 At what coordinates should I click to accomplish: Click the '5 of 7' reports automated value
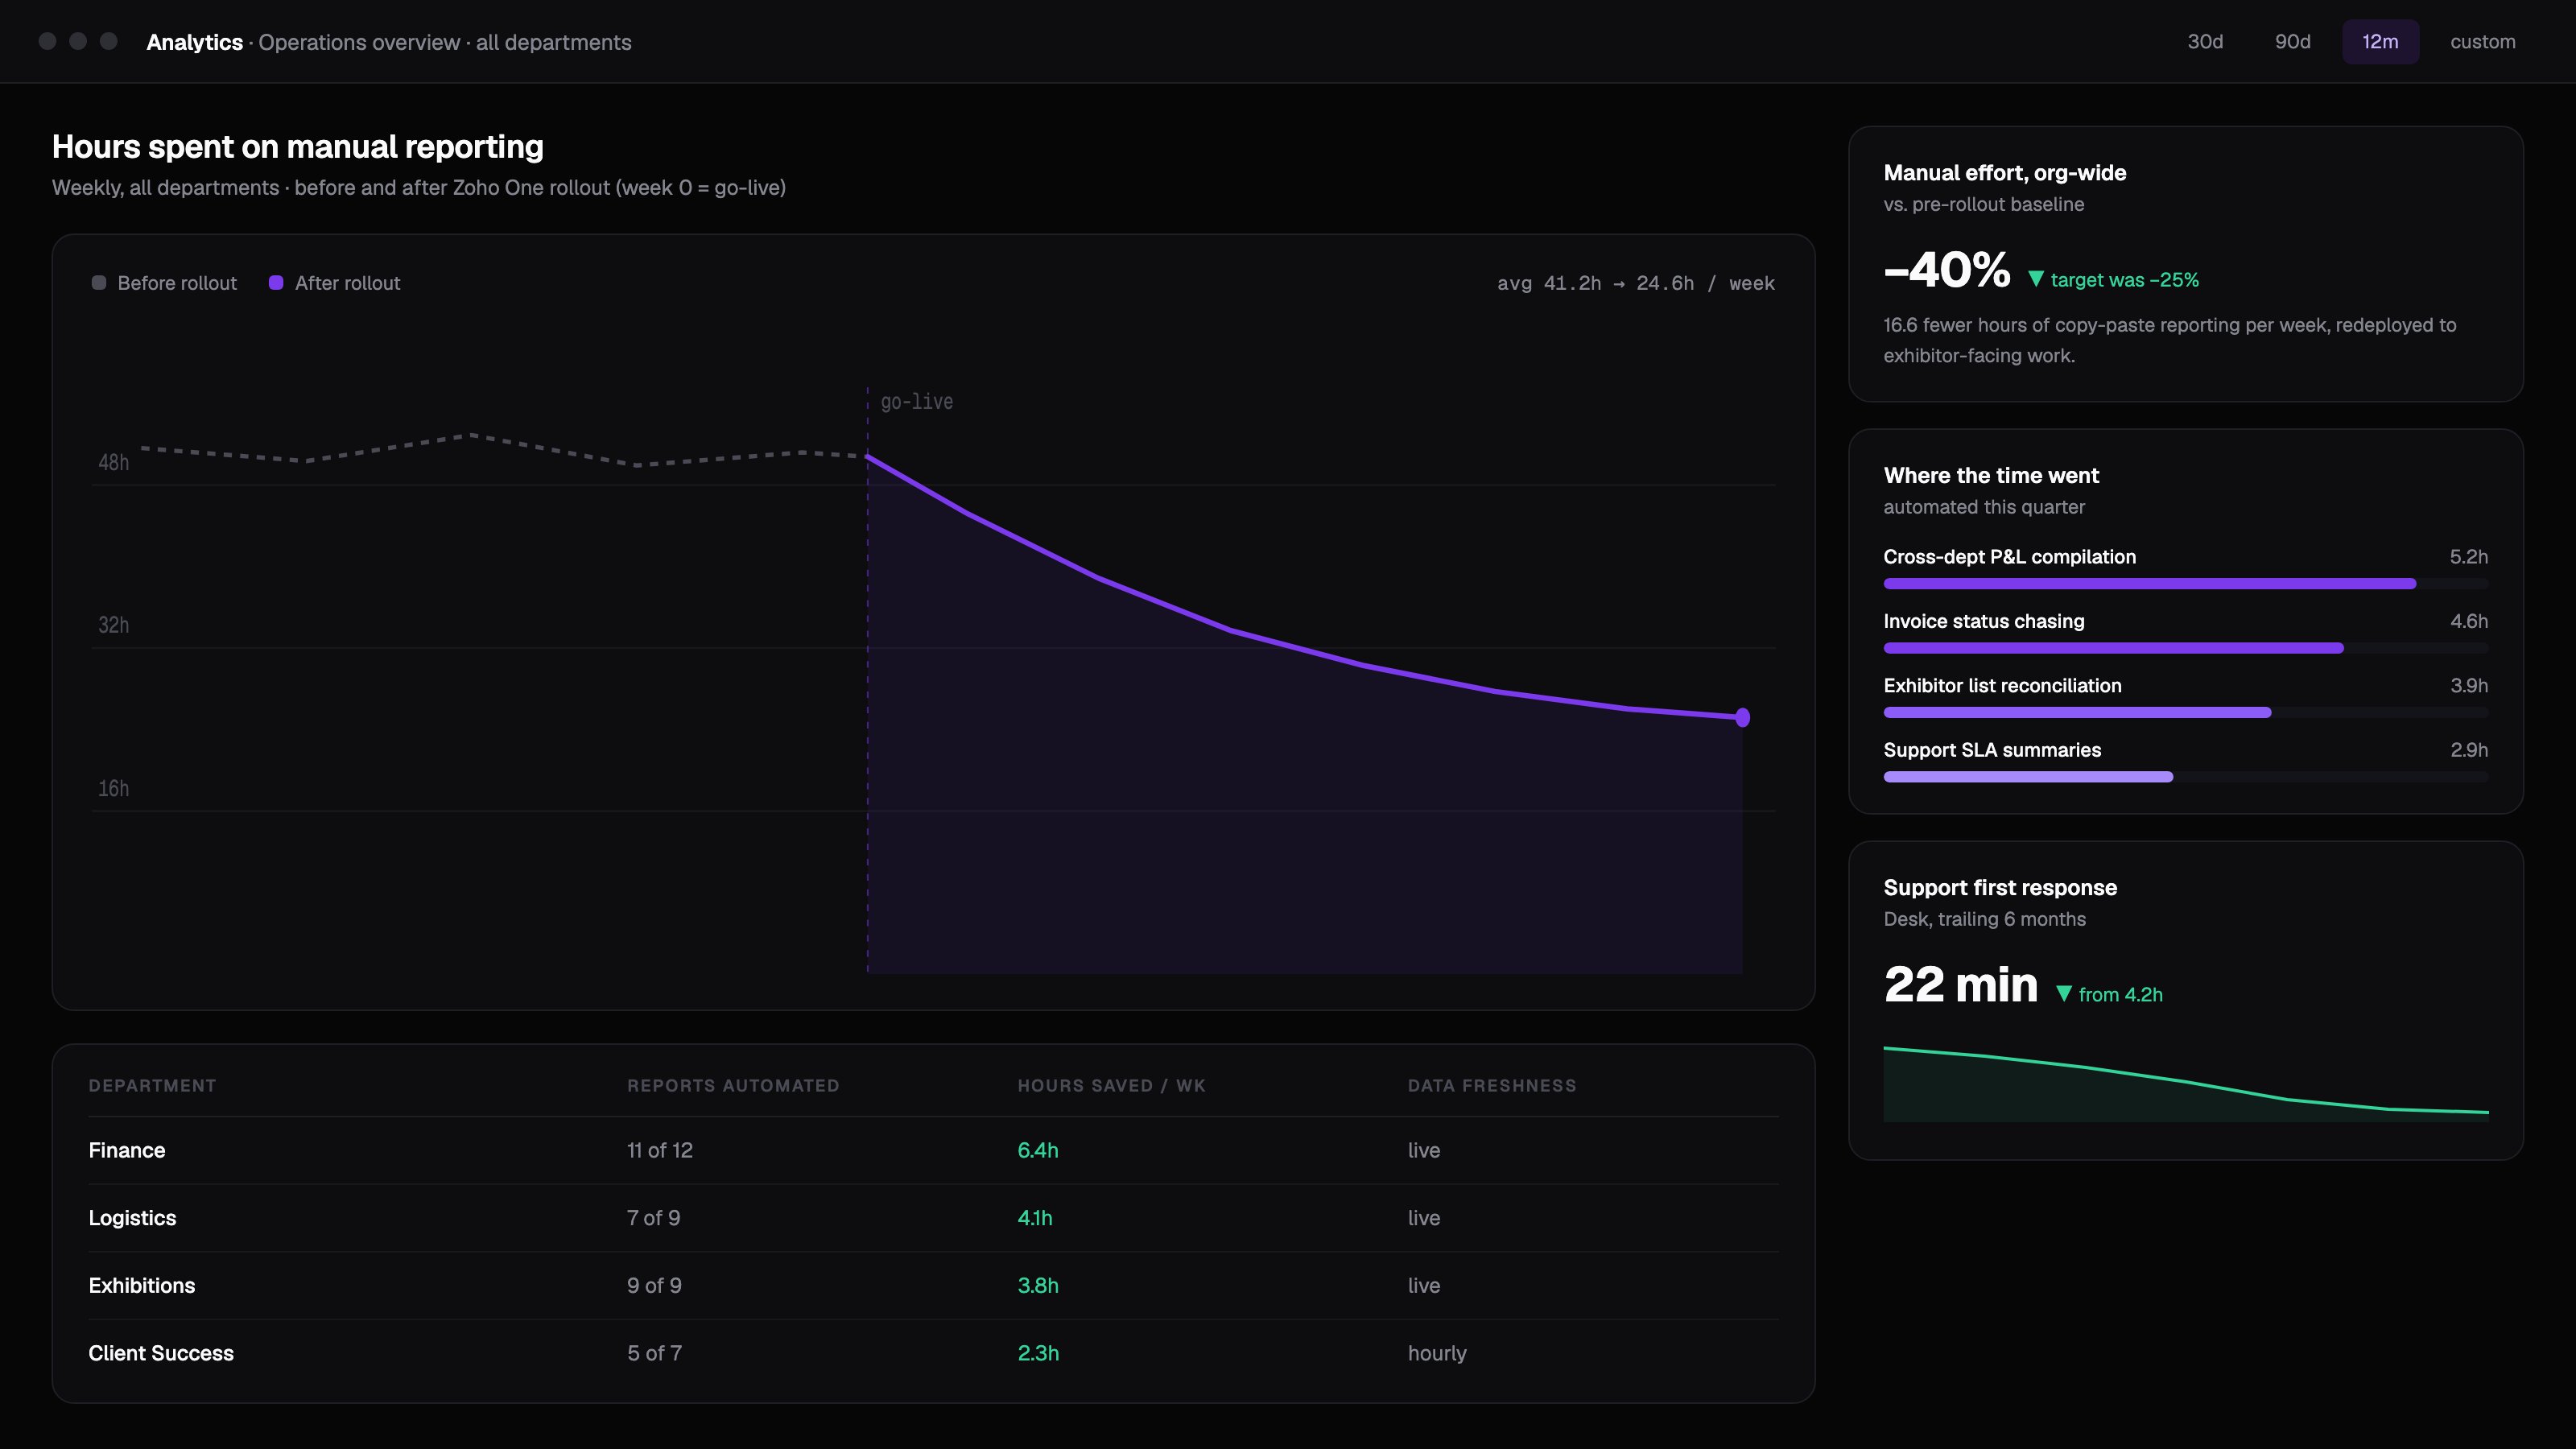[654, 1353]
